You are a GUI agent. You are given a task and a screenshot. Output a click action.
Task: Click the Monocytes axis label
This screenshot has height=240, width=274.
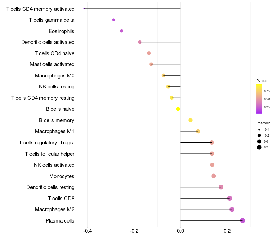(x=62, y=176)
